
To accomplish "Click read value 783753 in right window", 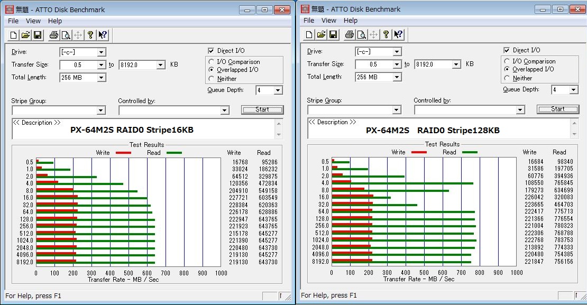I will [564, 240].
